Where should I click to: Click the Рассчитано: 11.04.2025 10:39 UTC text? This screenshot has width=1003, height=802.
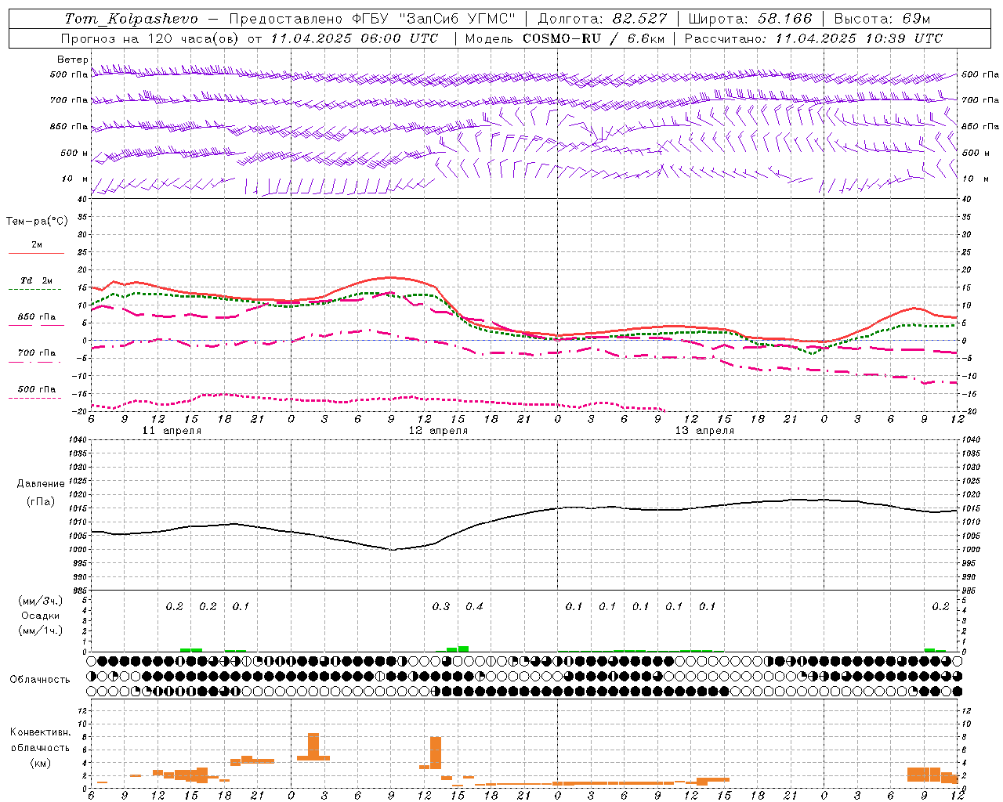click(813, 38)
